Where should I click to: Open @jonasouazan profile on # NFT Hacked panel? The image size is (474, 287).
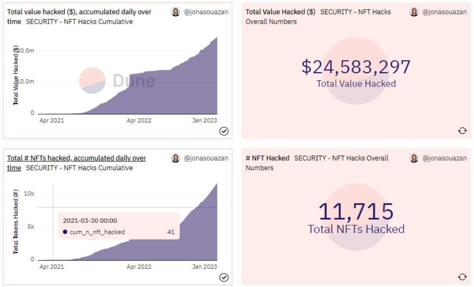pyautogui.click(x=444, y=158)
